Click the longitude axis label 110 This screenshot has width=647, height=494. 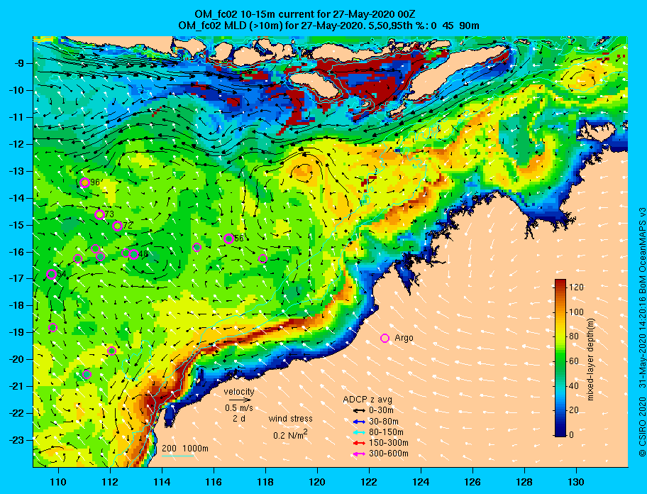pyautogui.click(x=58, y=482)
